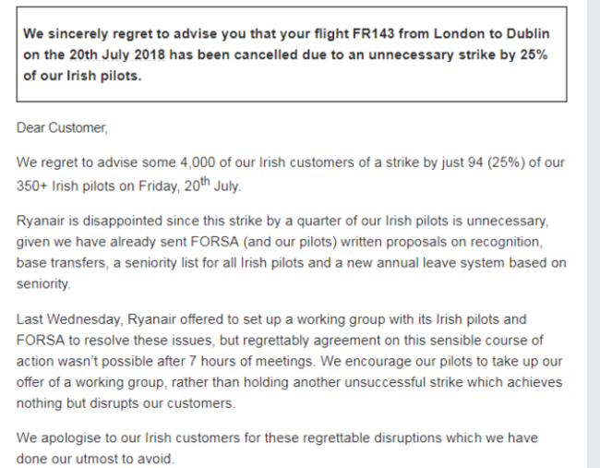Click the vertical scrollbar on the right edge
Screen dimensions: 600x468
[x=593, y=231]
